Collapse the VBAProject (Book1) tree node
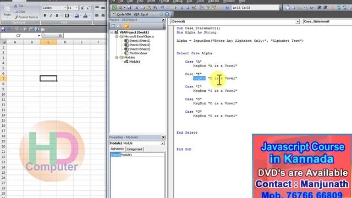 [x=112, y=32]
